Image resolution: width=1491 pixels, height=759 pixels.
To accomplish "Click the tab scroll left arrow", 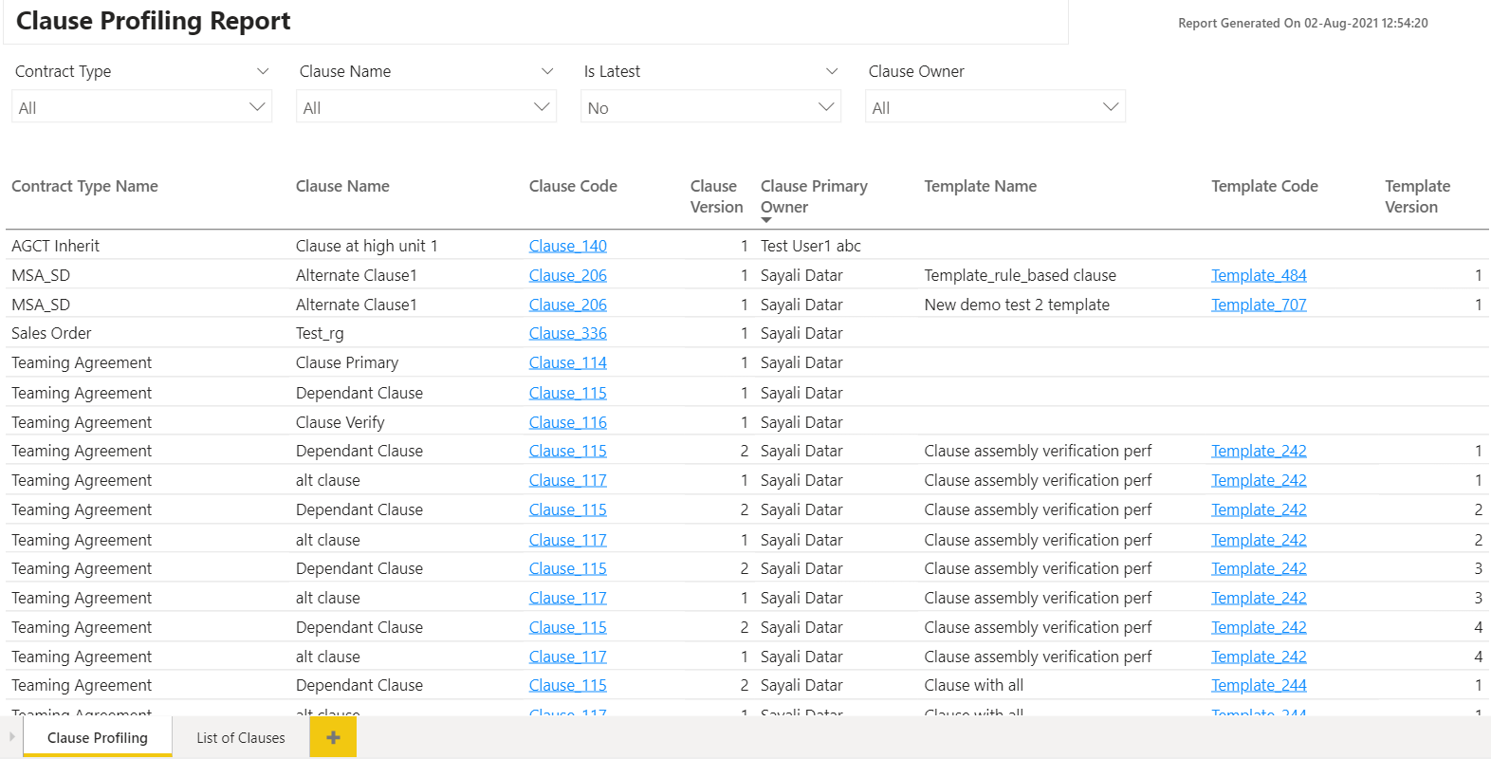I will click(11, 736).
